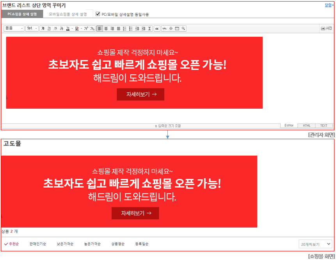Justify text alignment
The width and height of the screenshot is (336, 260).
pyautogui.click(x=118, y=28)
